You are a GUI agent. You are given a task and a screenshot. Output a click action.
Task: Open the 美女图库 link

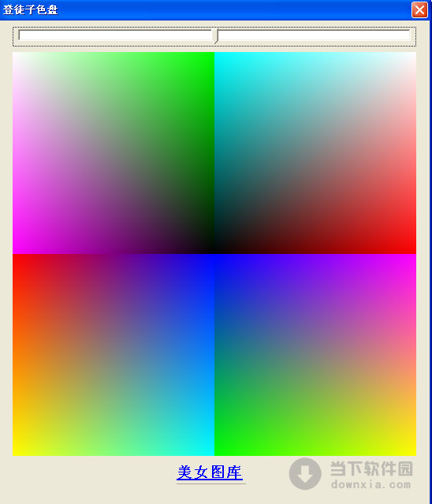pyautogui.click(x=210, y=472)
